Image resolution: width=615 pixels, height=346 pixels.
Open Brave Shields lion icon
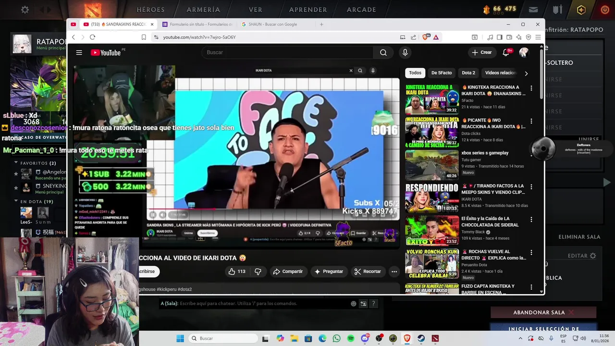click(x=426, y=37)
